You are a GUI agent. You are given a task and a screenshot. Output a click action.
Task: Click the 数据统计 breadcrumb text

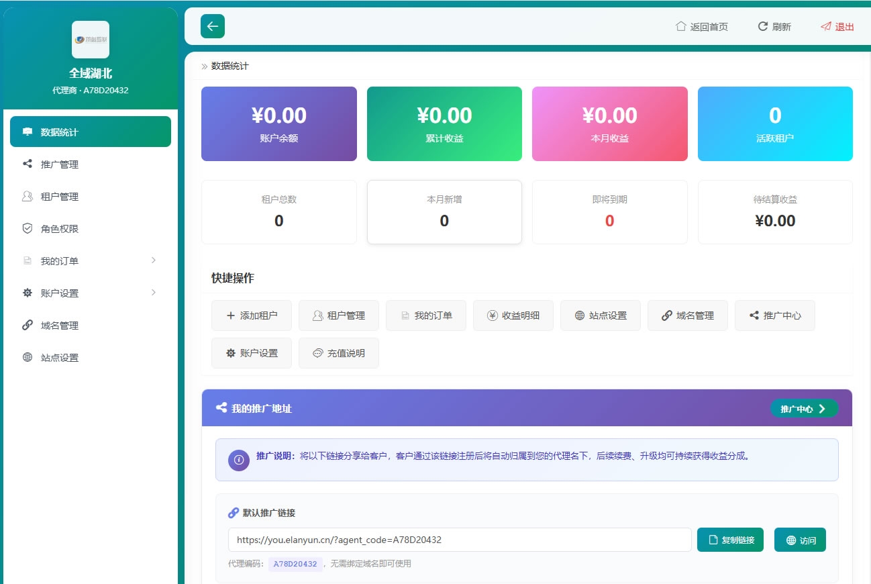(x=230, y=66)
